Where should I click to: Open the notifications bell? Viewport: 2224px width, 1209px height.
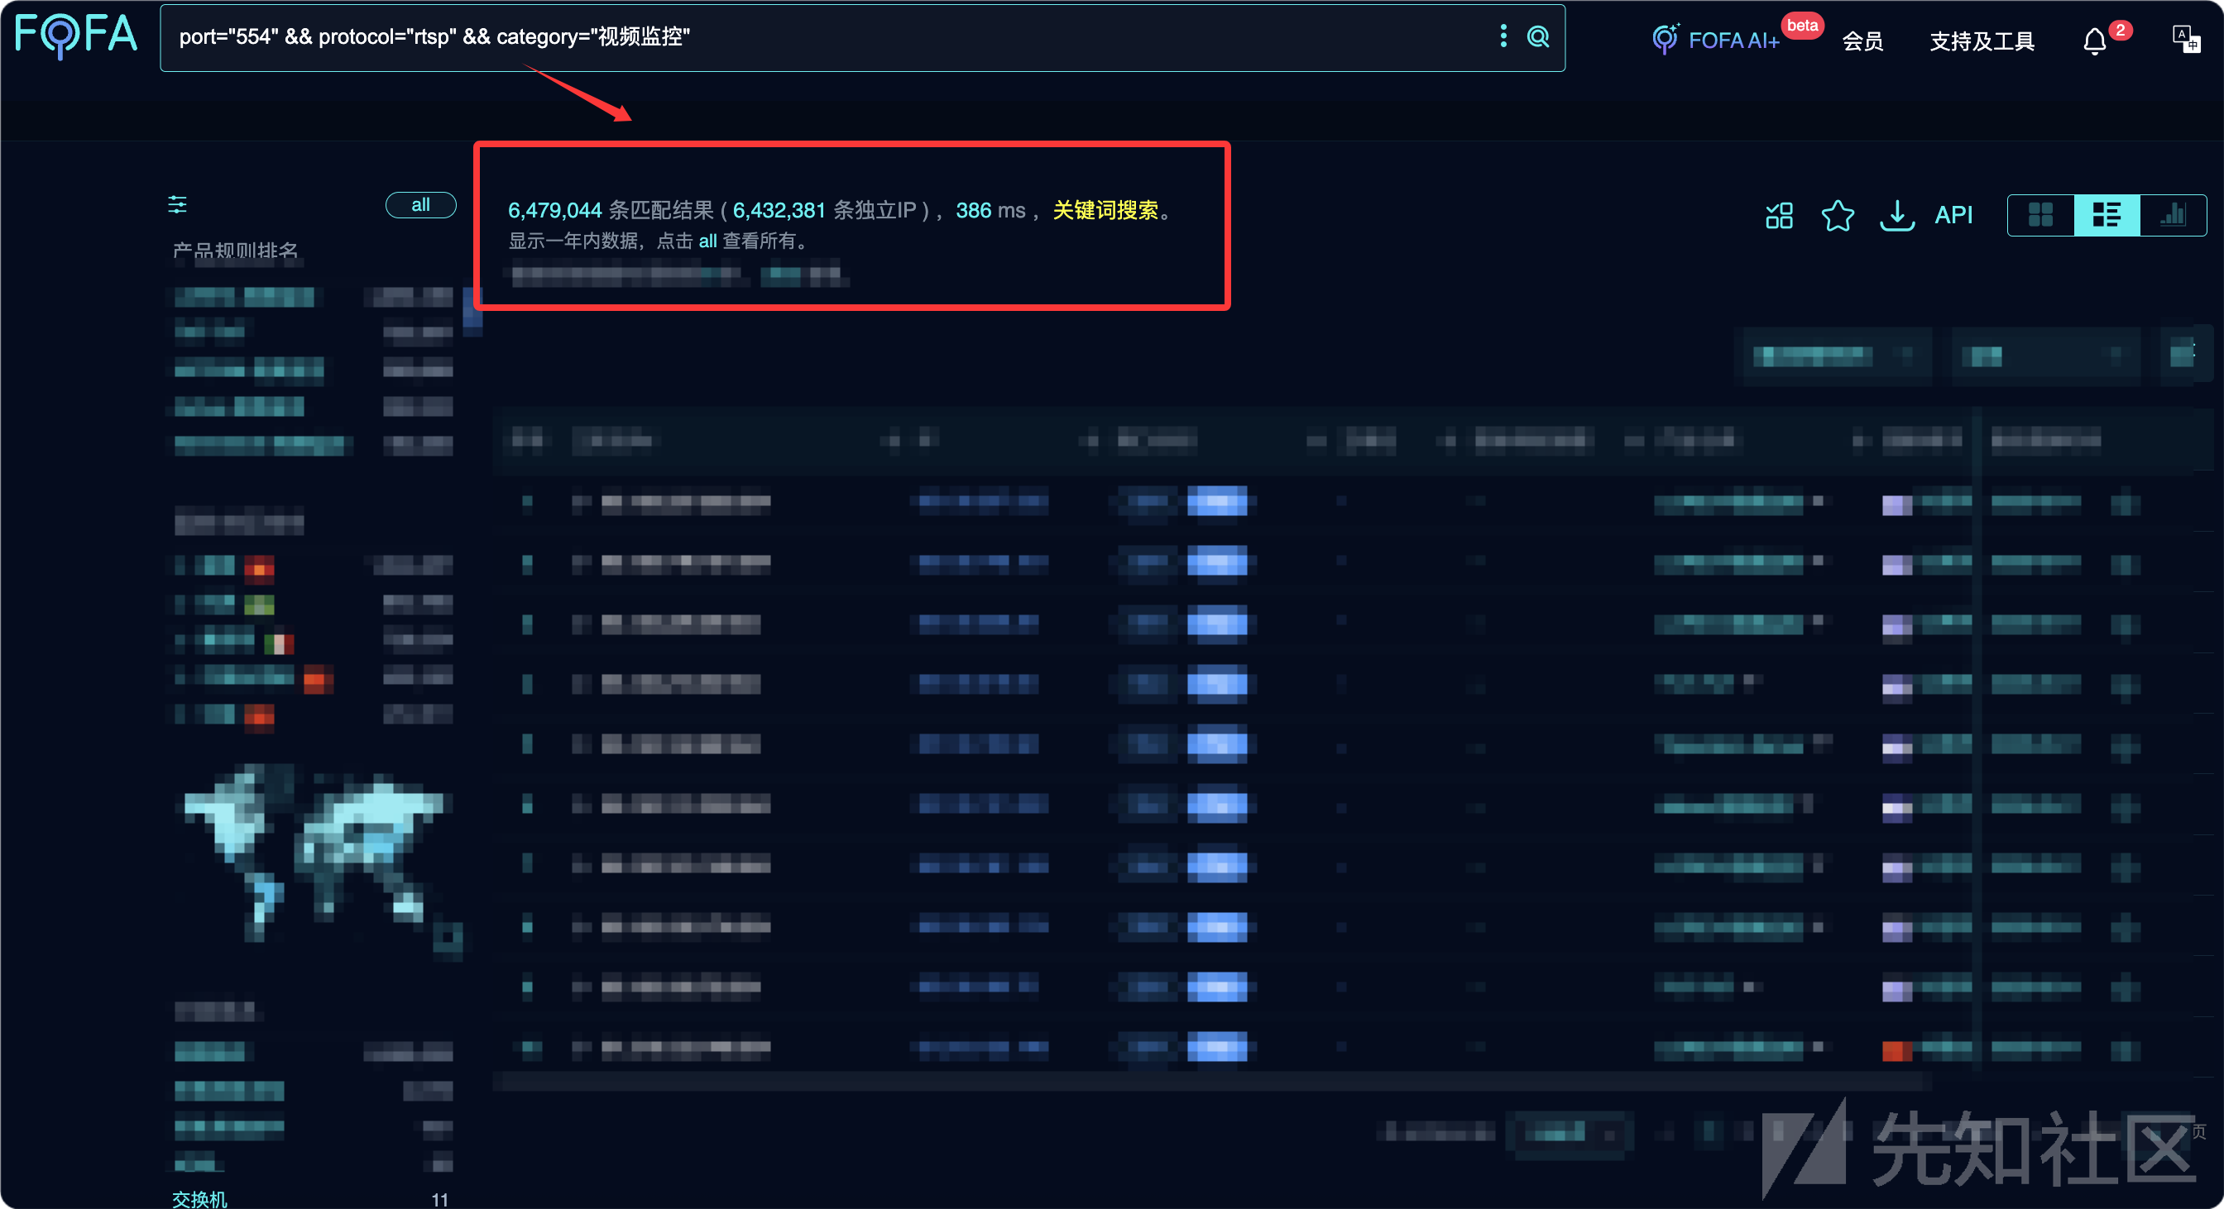coord(2094,41)
